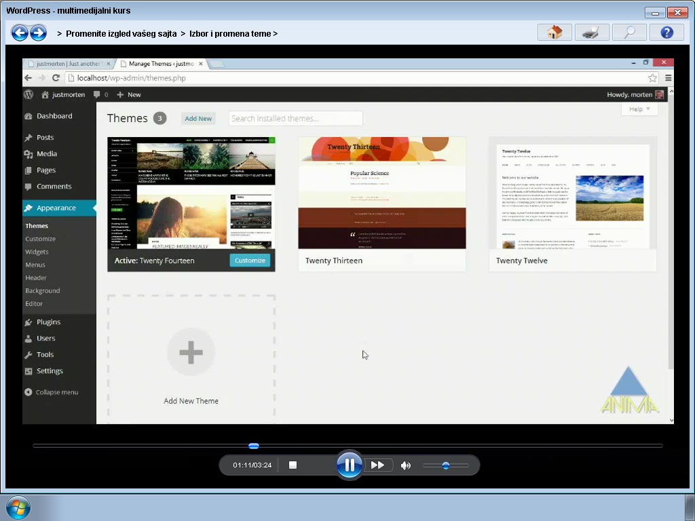Customize the active Twenty Fourteen theme
The width and height of the screenshot is (695, 521).
click(250, 260)
